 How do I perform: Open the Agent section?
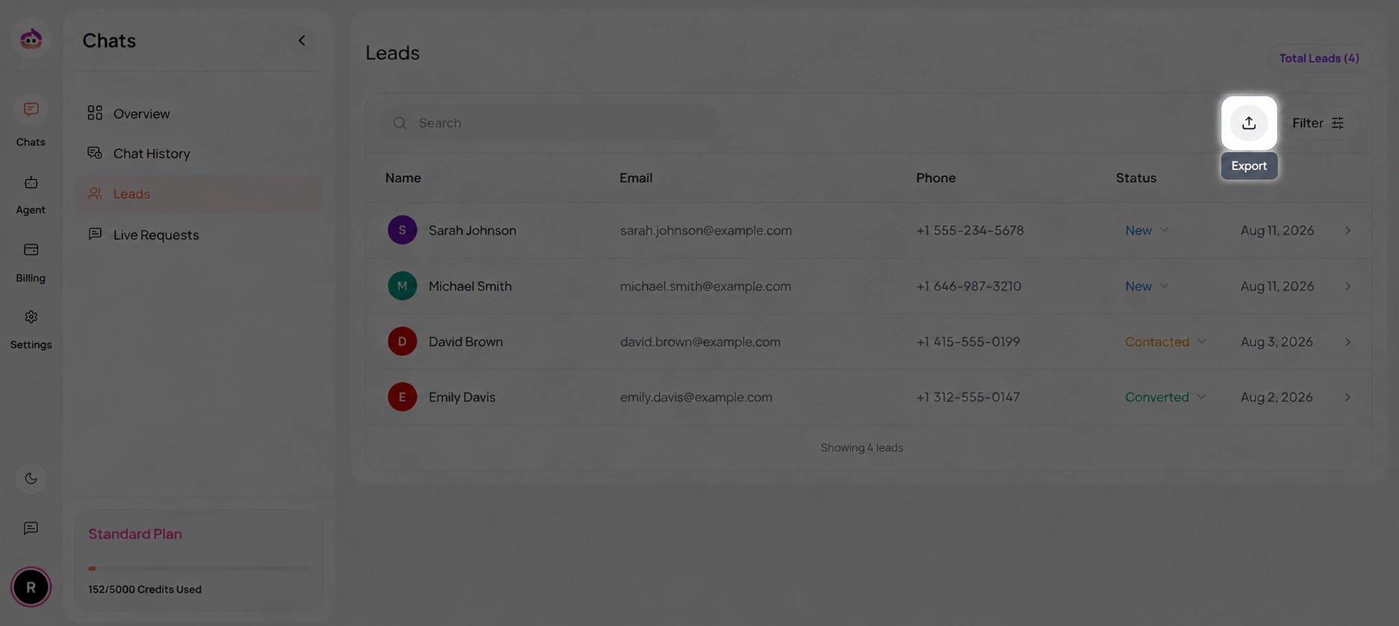pos(31,194)
